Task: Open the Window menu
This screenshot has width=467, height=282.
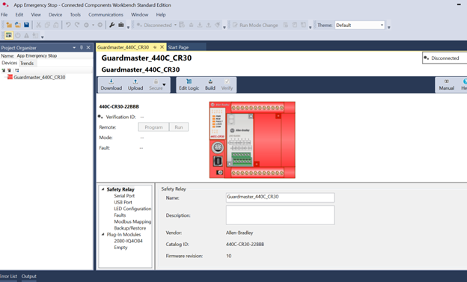Action: [x=139, y=15]
